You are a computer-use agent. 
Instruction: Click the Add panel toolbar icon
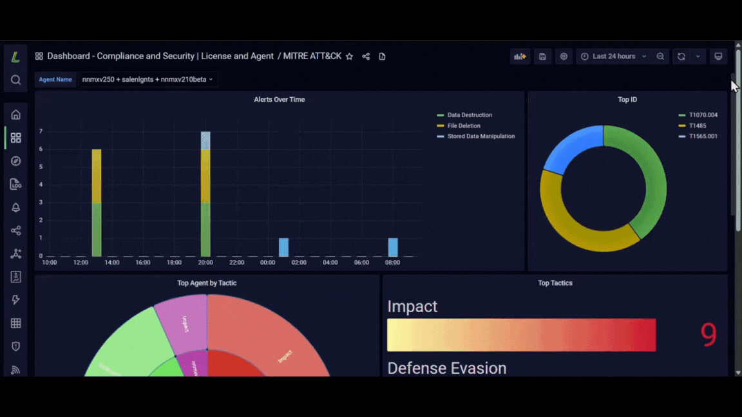point(520,56)
